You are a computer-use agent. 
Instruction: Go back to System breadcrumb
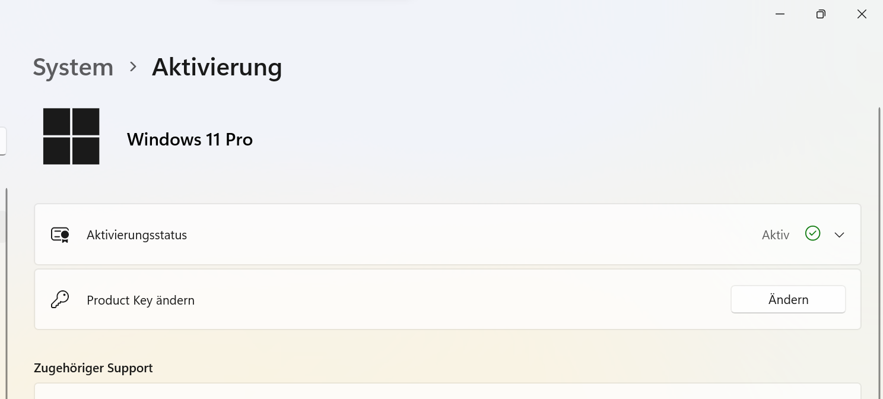click(73, 67)
